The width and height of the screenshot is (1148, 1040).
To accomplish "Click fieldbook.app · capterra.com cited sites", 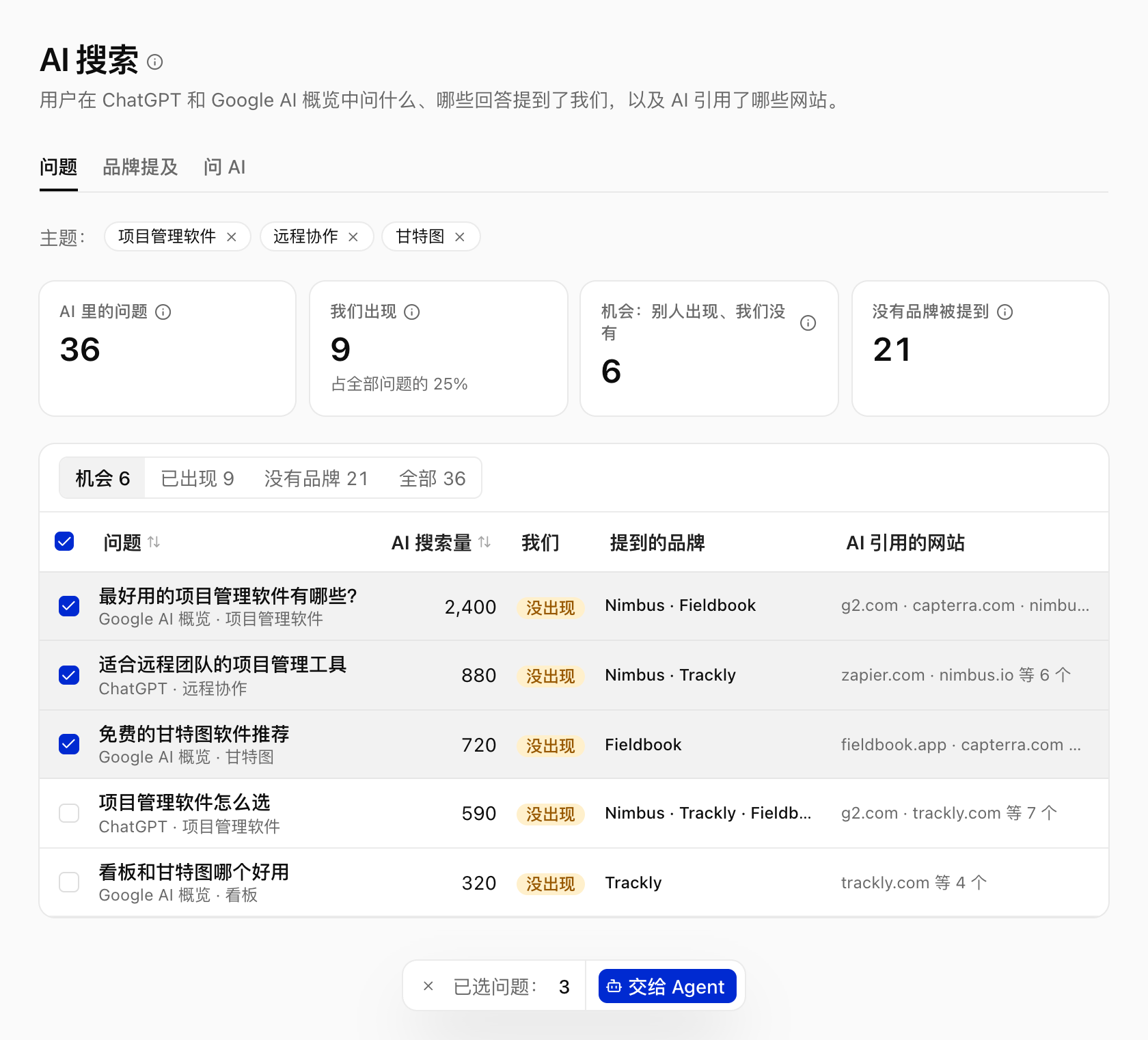I will click(x=961, y=745).
